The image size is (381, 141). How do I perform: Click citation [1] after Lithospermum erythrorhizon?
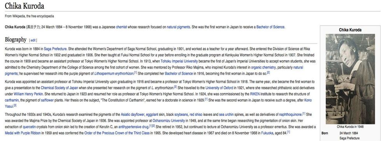(x=136, y=72)
